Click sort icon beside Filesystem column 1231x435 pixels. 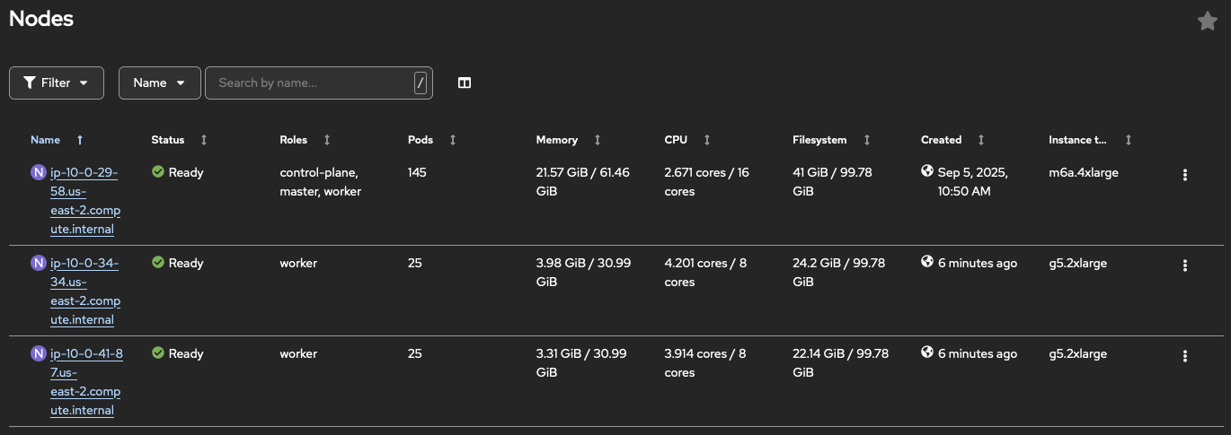coord(866,140)
